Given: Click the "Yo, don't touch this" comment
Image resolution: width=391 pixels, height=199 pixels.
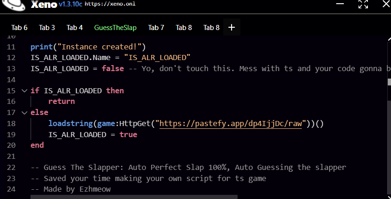Looking at the screenshot, I should tap(260, 68).
